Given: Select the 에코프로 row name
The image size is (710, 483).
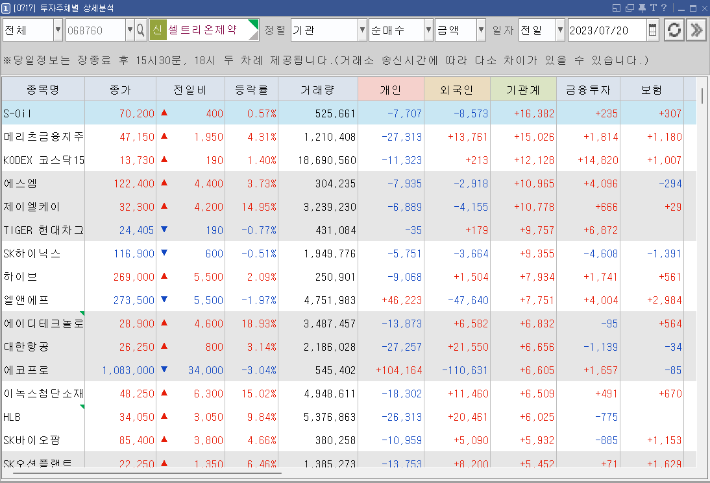Looking at the screenshot, I should tap(26, 370).
